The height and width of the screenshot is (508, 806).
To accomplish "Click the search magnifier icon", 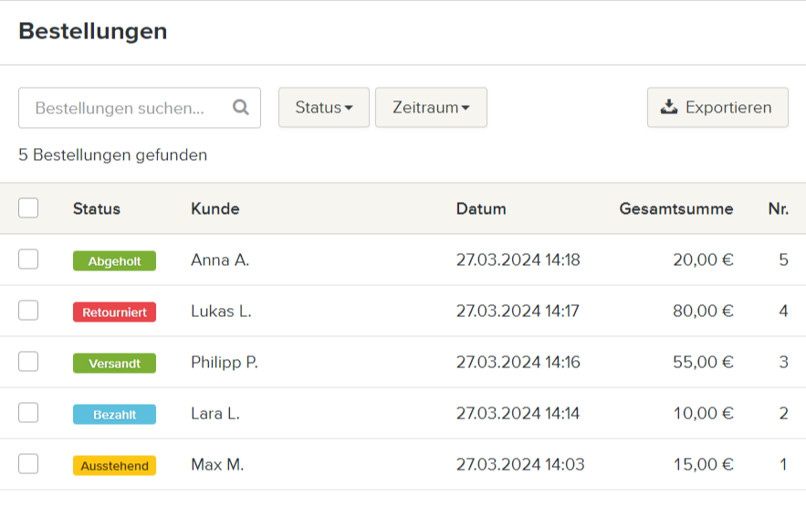I will coord(241,108).
